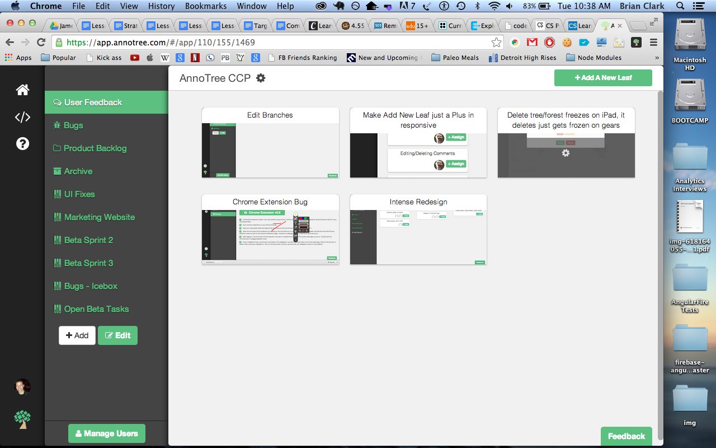Open the Popular bookmarks folder
The image size is (716, 448).
[59, 58]
